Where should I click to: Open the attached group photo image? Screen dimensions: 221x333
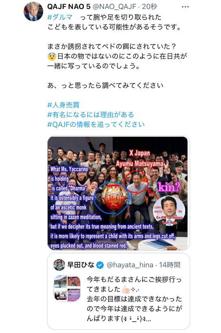(118, 193)
